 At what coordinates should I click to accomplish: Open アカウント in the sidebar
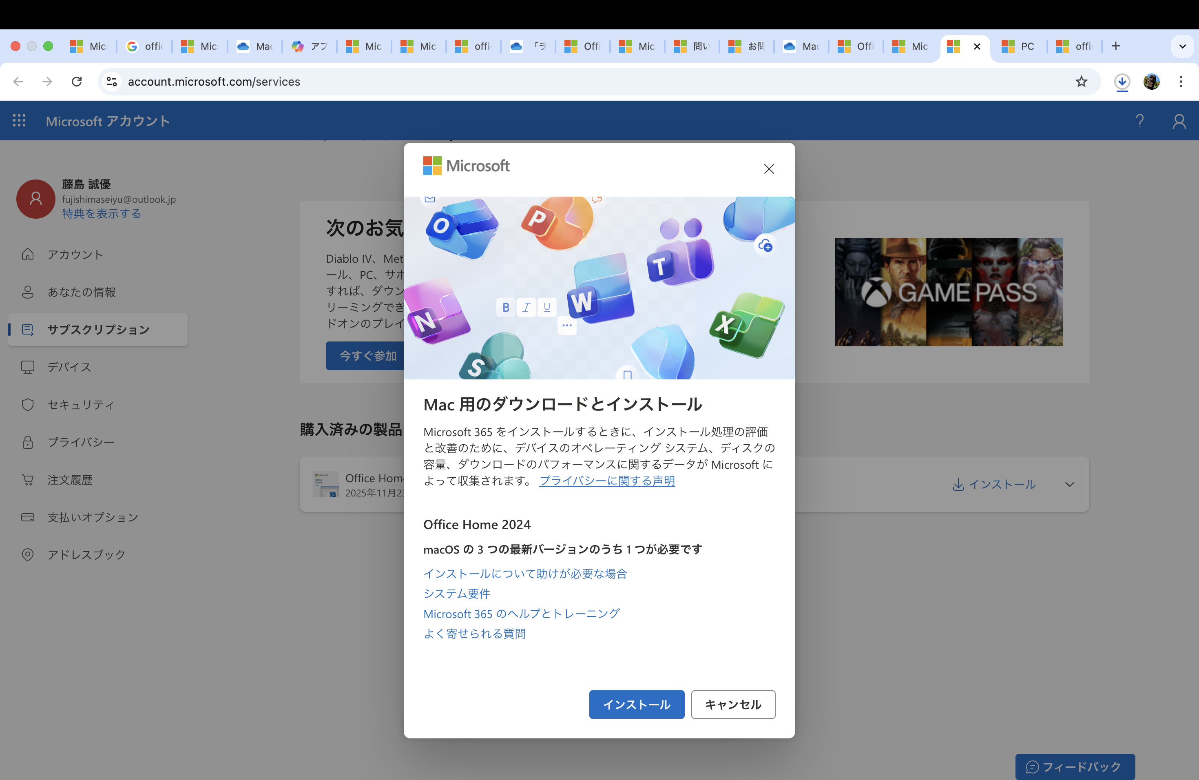coord(98,255)
